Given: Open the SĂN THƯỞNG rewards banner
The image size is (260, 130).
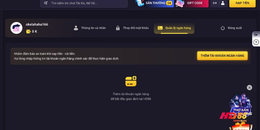Looking at the screenshot, I should [155, 3].
